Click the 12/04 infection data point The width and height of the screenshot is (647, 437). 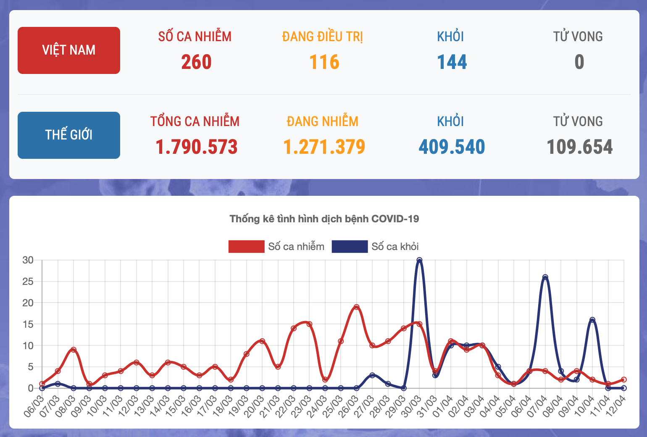tap(624, 379)
